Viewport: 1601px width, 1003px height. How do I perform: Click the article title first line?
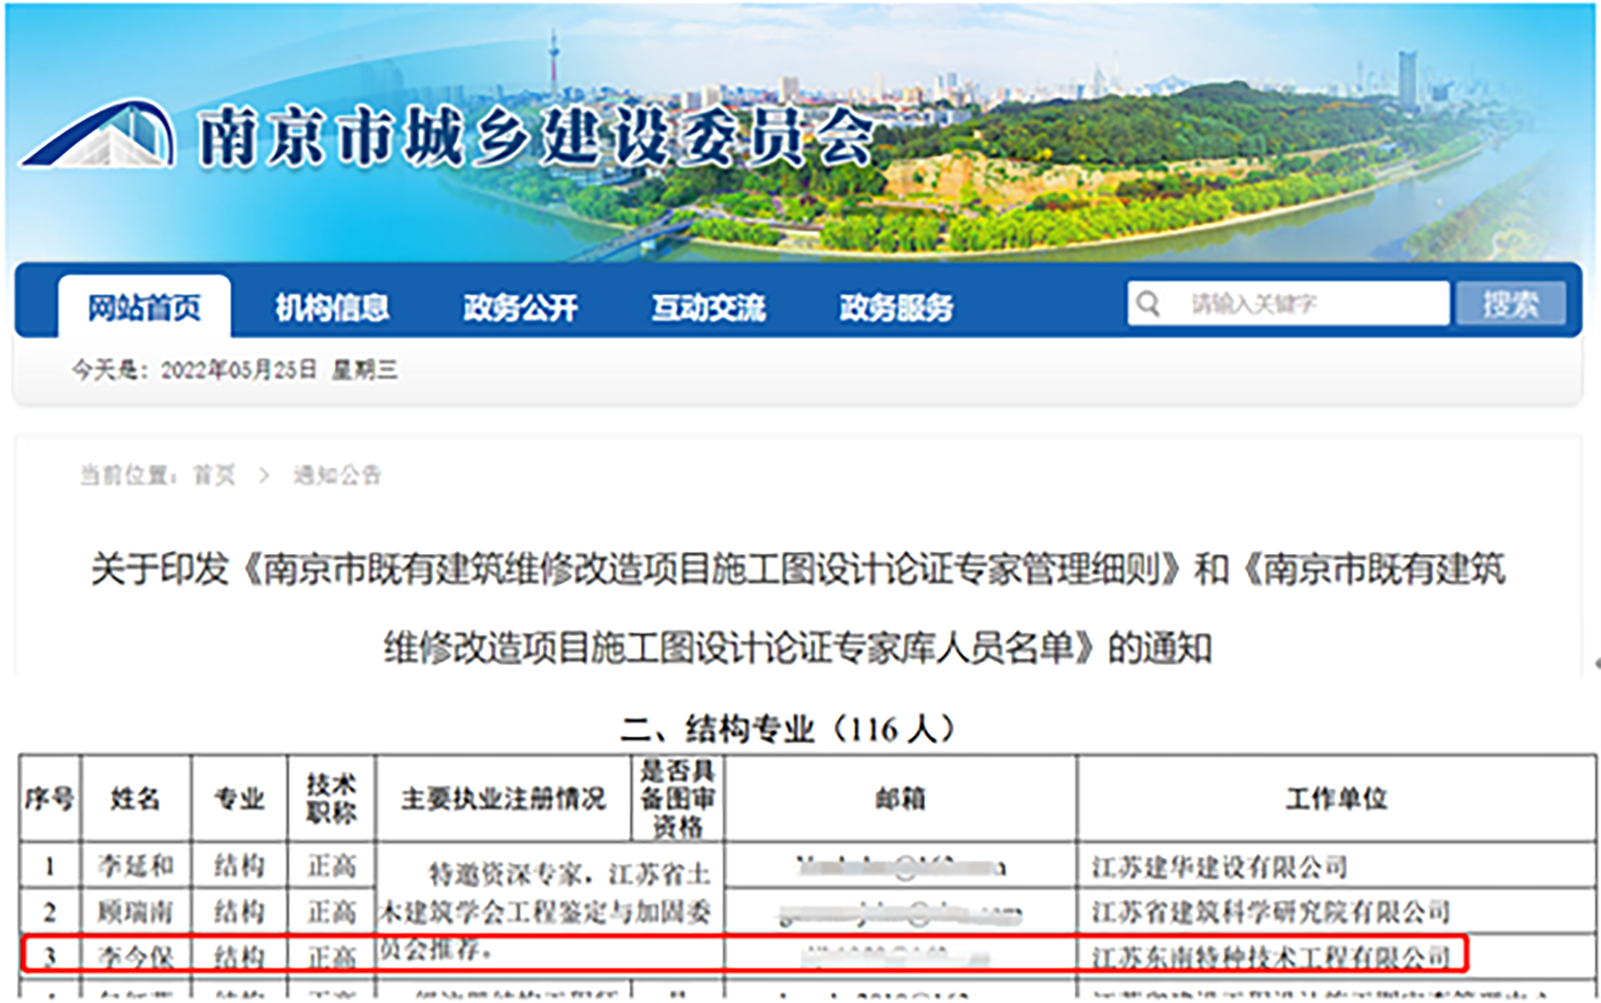click(798, 570)
